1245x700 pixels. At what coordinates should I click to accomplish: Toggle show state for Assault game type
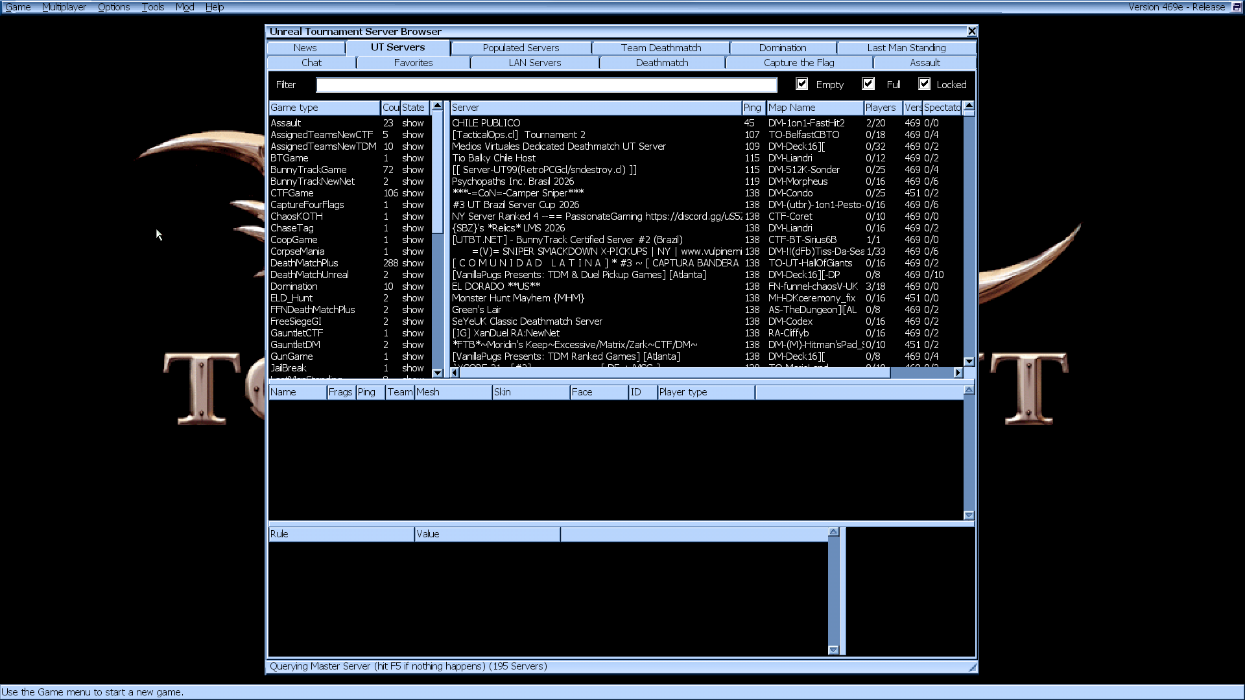coord(412,123)
